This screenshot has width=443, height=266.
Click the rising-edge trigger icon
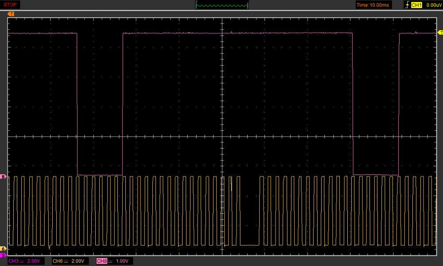coord(407,5)
